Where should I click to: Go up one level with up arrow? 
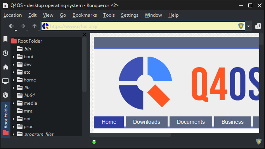pyautogui.click(x=35, y=26)
